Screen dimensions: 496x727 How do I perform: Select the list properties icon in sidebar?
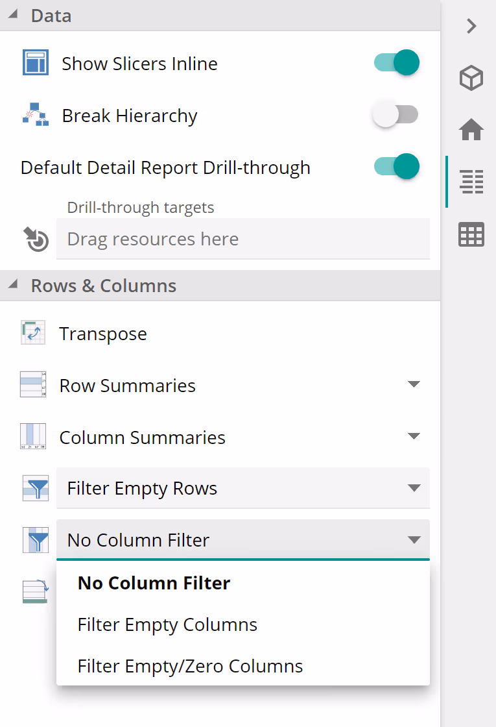471,182
